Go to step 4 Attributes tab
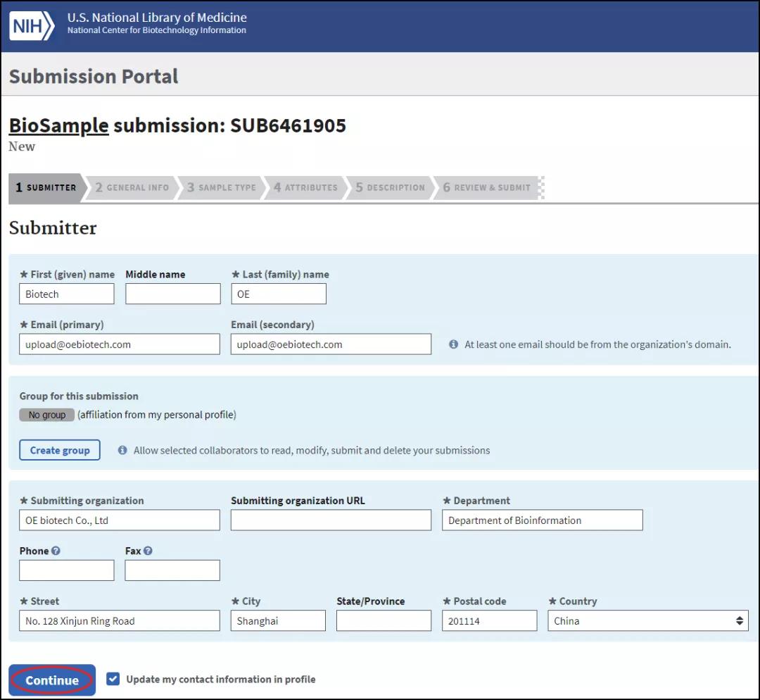The height and width of the screenshot is (700, 760). click(x=305, y=187)
